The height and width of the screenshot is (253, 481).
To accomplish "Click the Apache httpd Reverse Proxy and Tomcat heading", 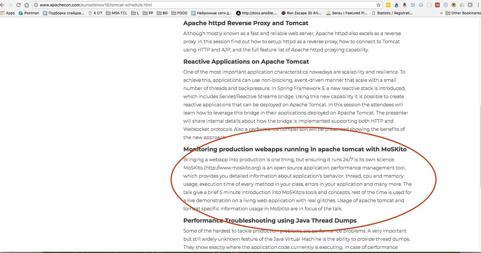I will (x=246, y=23).
